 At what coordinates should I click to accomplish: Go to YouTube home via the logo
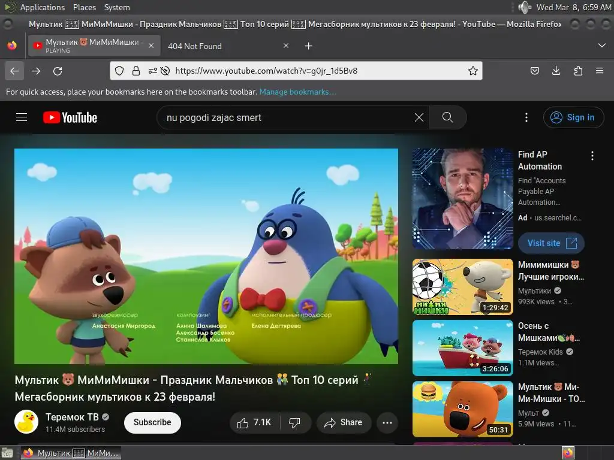click(x=70, y=117)
